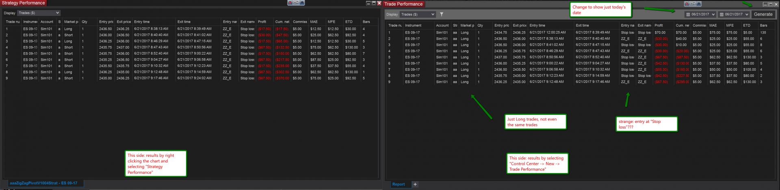
Task: Select the Report tab
Action: tap(398, 184)
